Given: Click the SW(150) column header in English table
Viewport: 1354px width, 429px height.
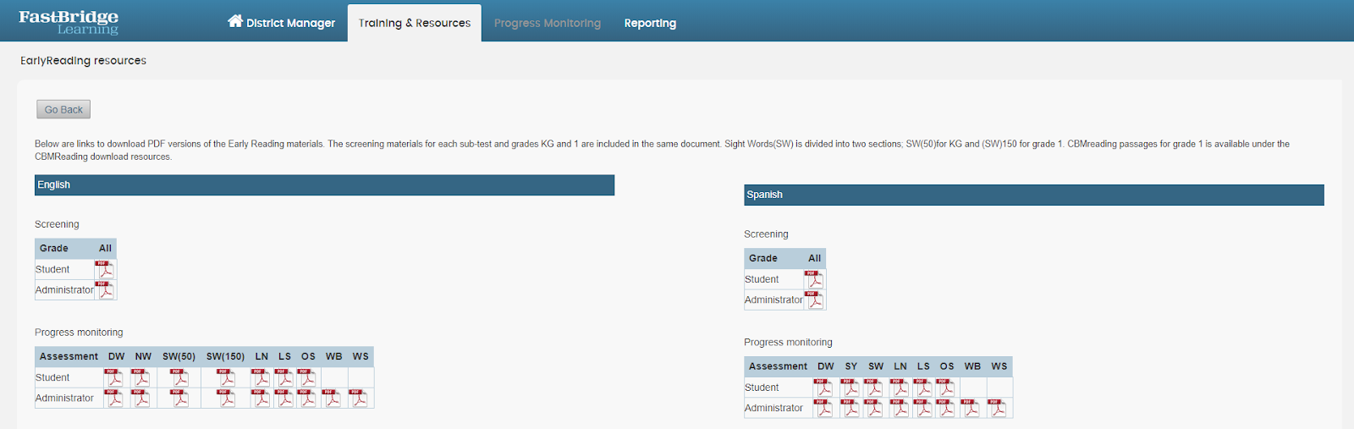Looking at the screenshot, I should click(x=225, y=356).
